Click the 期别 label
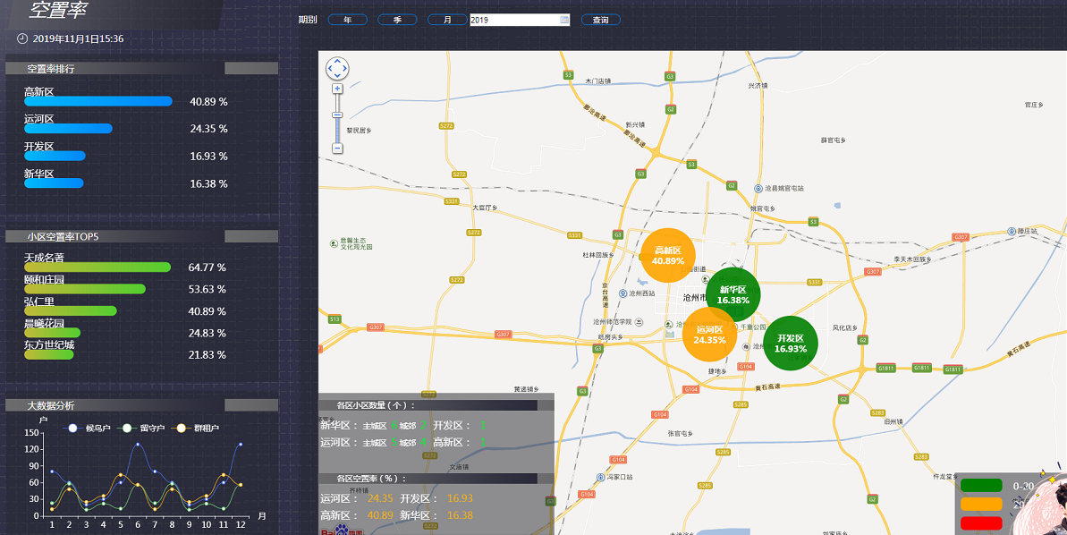Viewport: 1067px width, 535px height. coord(308,20)
